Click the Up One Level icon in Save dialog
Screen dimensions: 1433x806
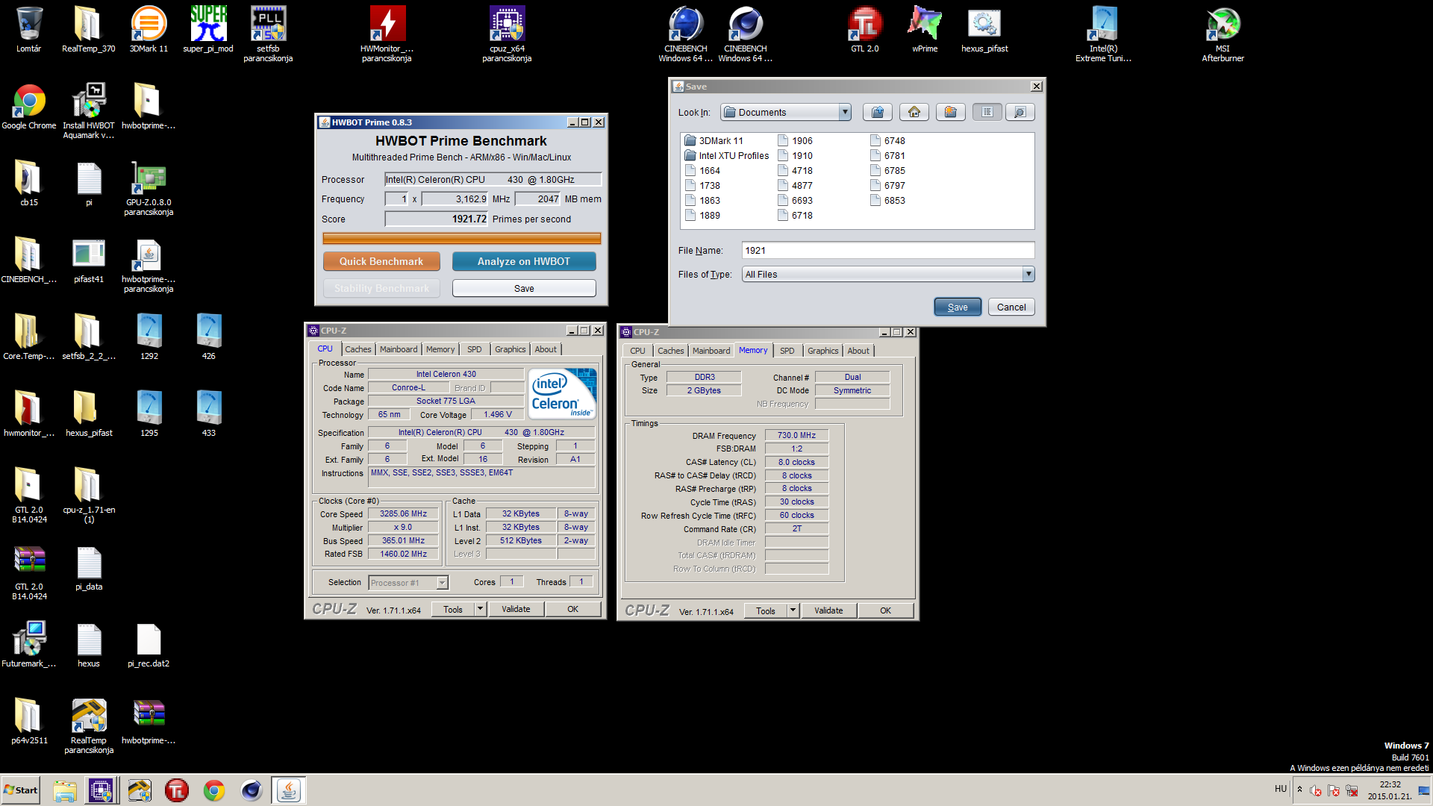(x=878, y=112)
